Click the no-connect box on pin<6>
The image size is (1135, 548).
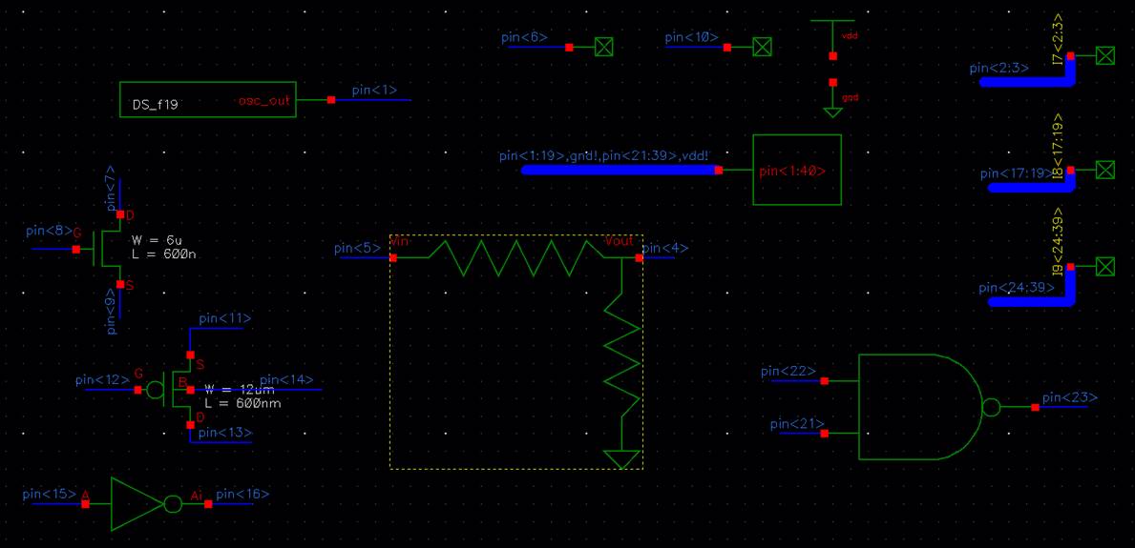[x=603, y=47]
